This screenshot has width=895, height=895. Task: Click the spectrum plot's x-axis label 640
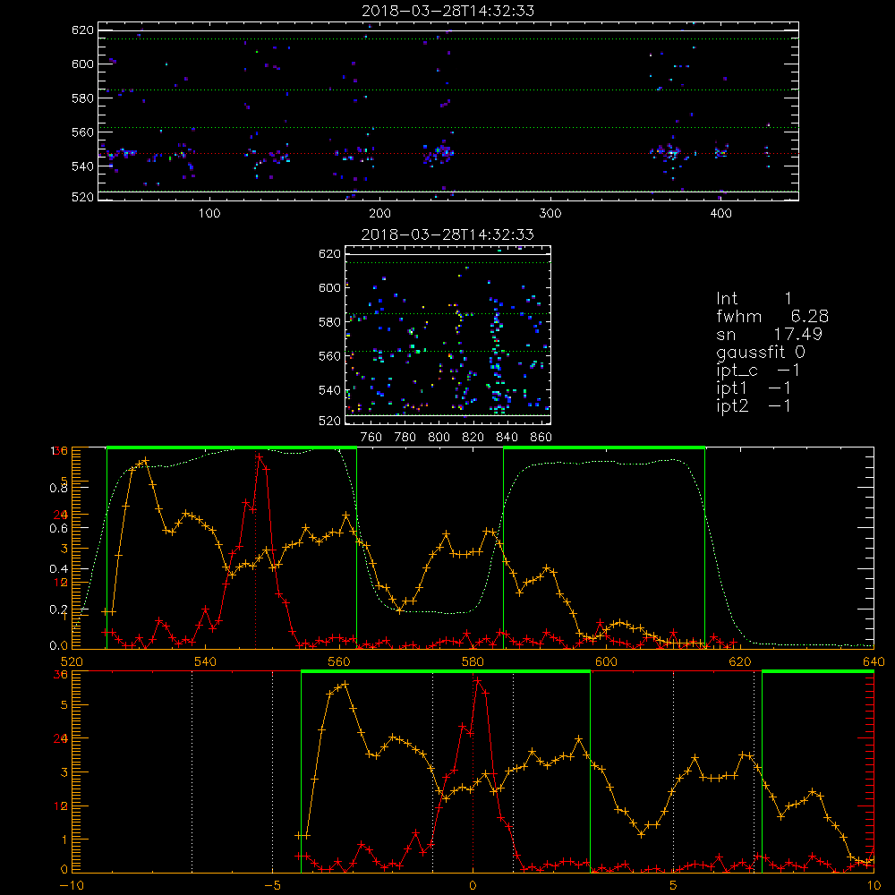874,661
